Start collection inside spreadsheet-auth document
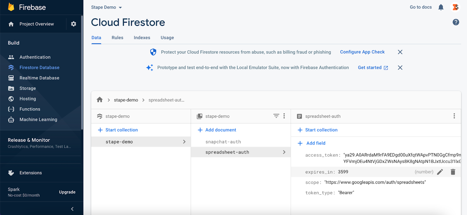The image size is (467, 215). [318, 130]
